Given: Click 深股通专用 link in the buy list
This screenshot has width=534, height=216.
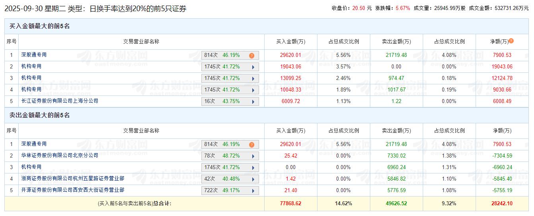Looking at the screenshot, I should (x=34, y=55).
